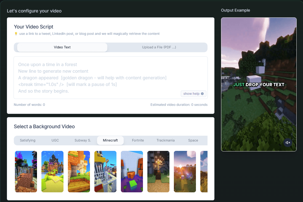Open the Trackmania background tab

(166, 140)
